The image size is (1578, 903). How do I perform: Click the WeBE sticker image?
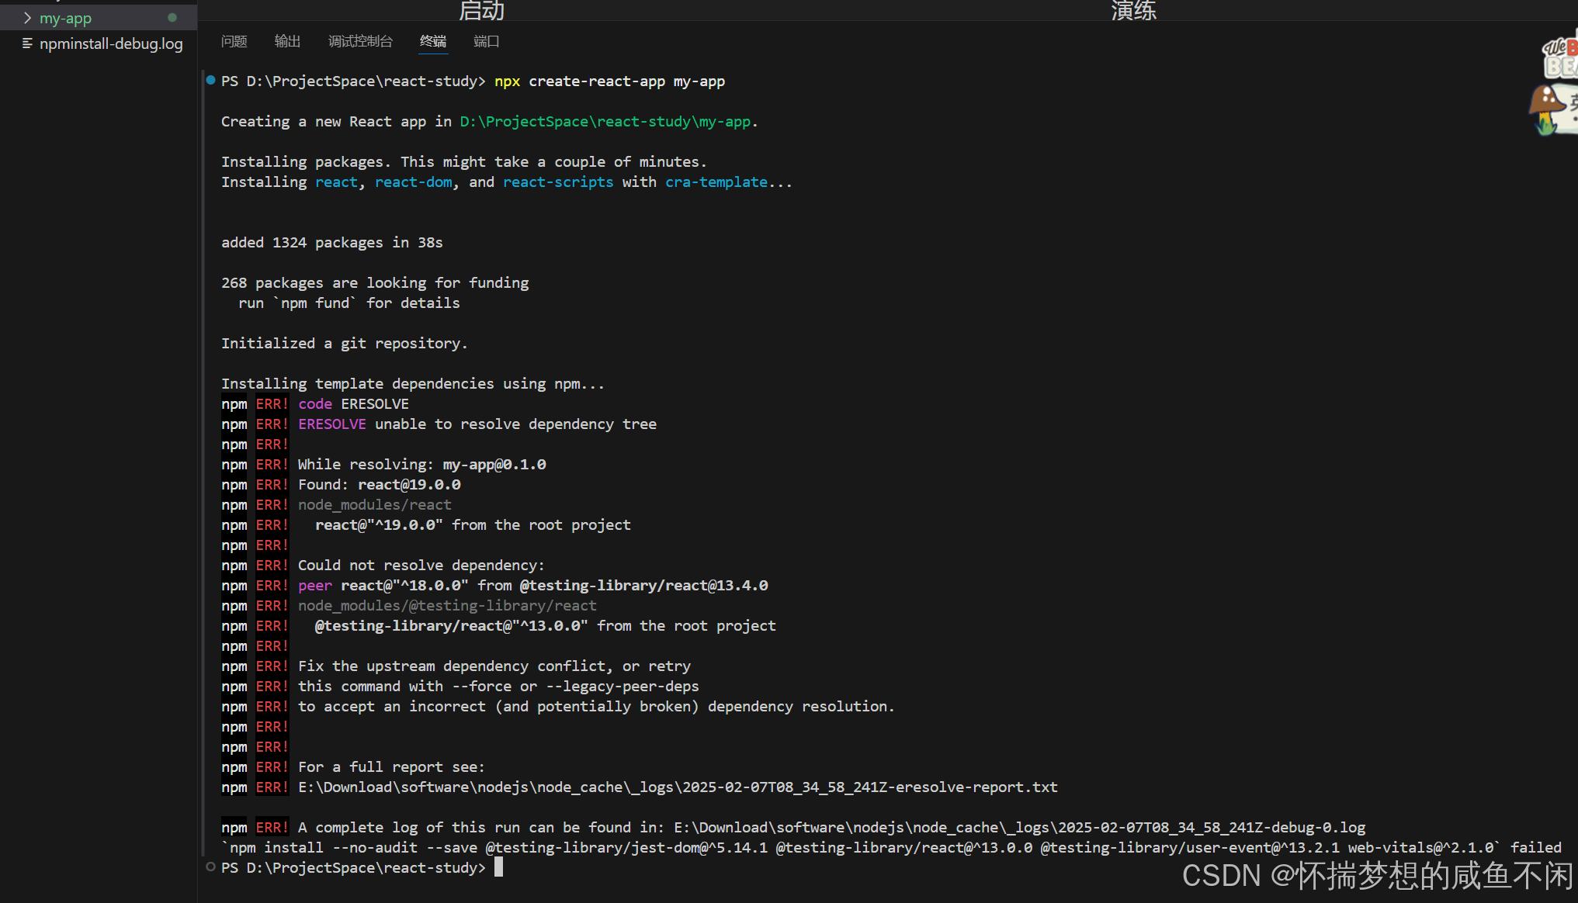coord(1560,57)
